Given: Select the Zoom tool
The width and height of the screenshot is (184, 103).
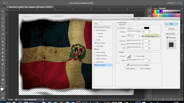Looking at the screenshot, I should [x=3, y=83].
